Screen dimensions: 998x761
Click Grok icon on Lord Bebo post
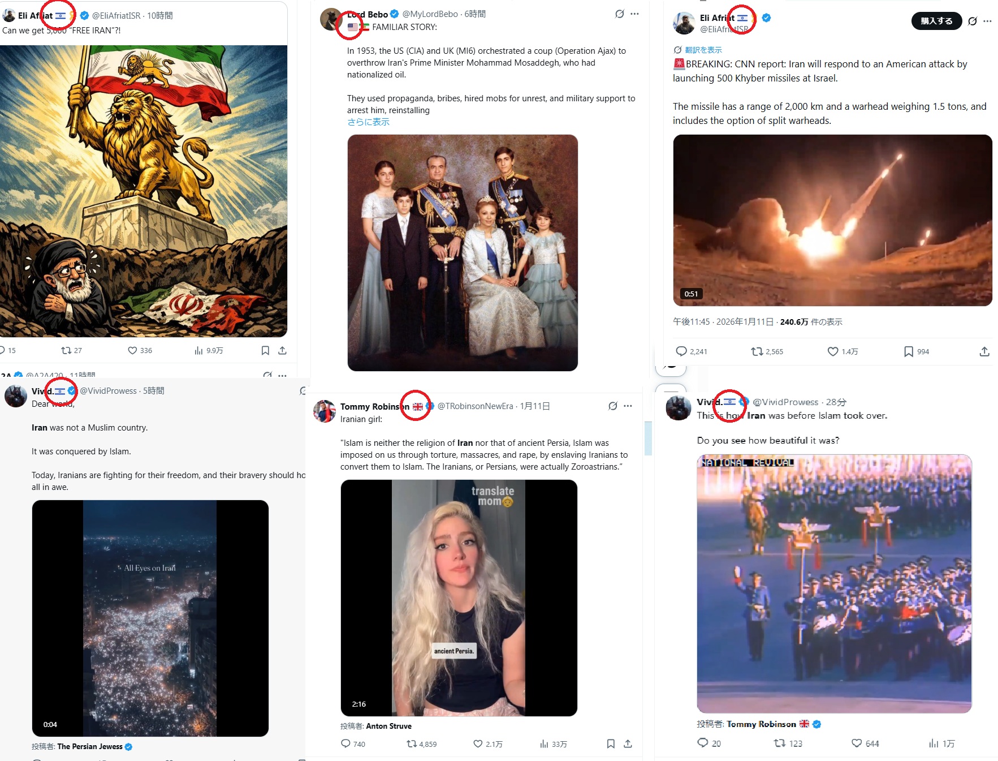[620, 14]
